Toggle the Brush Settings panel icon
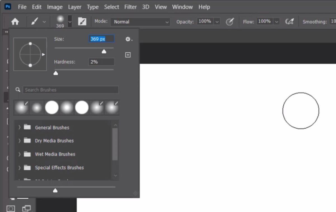 [82, 22]
